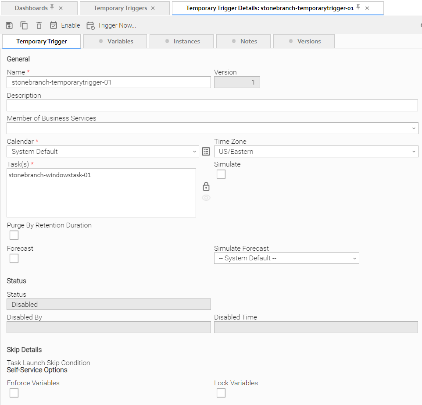Toggle the Forecast checkbox
This screenshot has width=422, height=405.
(14, 258)
